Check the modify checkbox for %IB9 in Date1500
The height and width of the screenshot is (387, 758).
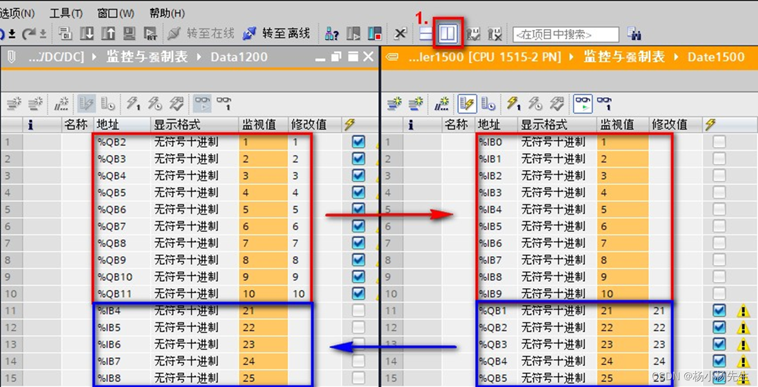[x=719, y=293]
